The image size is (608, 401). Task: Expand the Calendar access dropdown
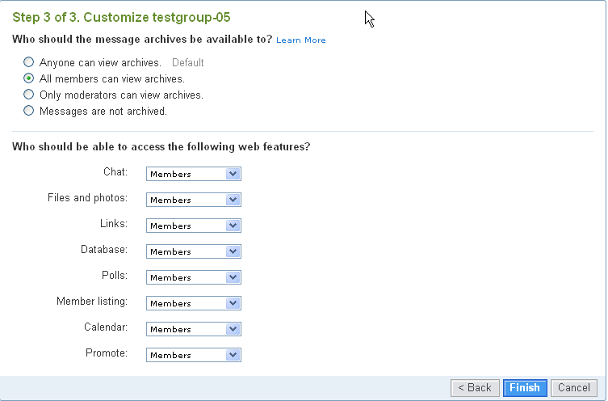tap(194, 329)
